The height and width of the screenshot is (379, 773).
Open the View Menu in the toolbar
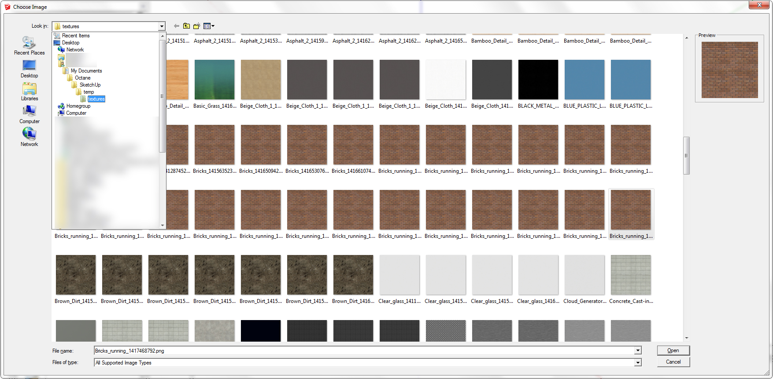[209, 26]
